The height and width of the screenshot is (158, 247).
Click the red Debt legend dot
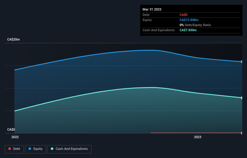pyautogui.click(x=10, y=149)
